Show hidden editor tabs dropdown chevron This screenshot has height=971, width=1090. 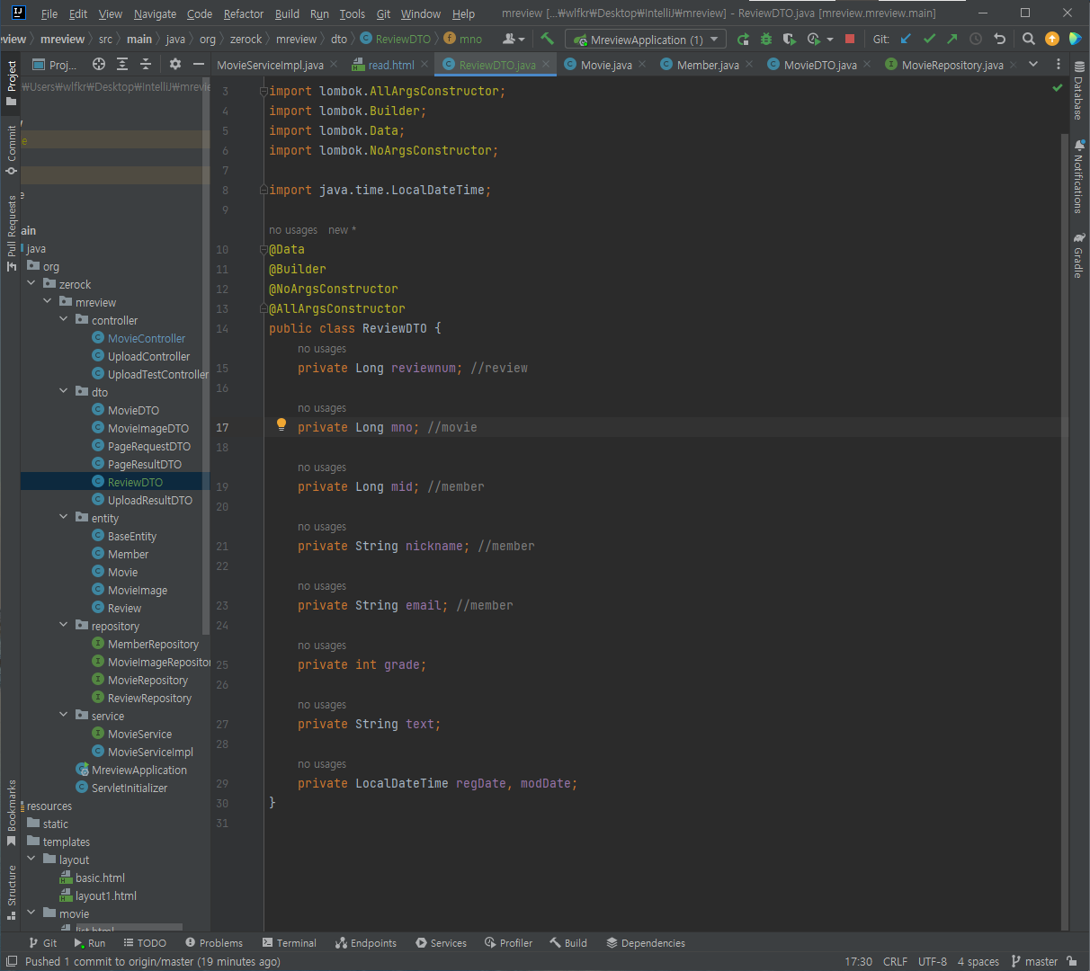tap(1033, 65)
